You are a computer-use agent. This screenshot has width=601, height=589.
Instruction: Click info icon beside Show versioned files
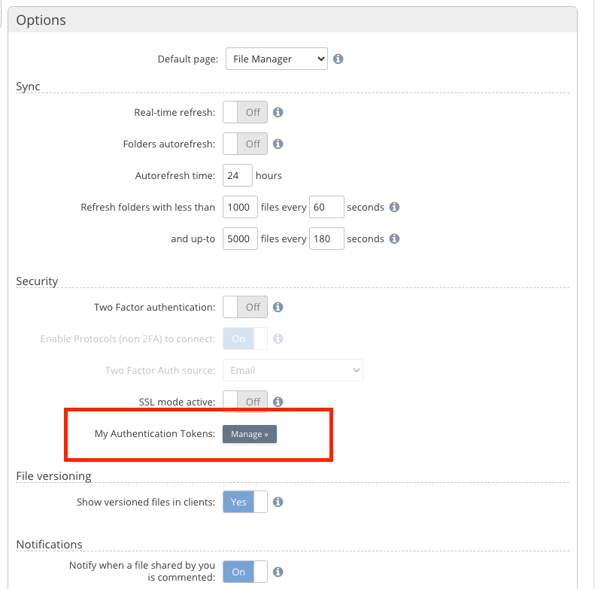tap(278, 502)
